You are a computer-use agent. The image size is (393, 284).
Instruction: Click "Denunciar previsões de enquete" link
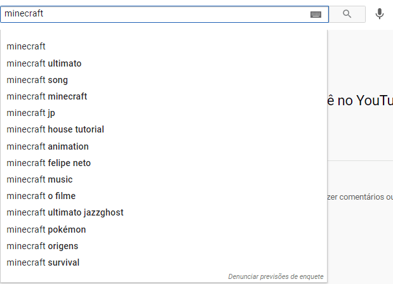click(276, 276)
